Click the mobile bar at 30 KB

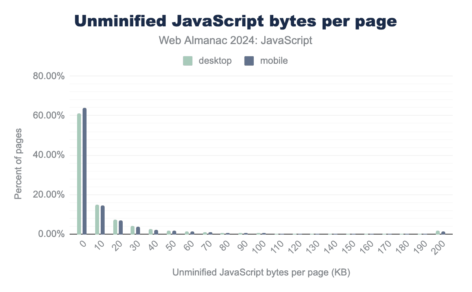click(x=138, y=230)
